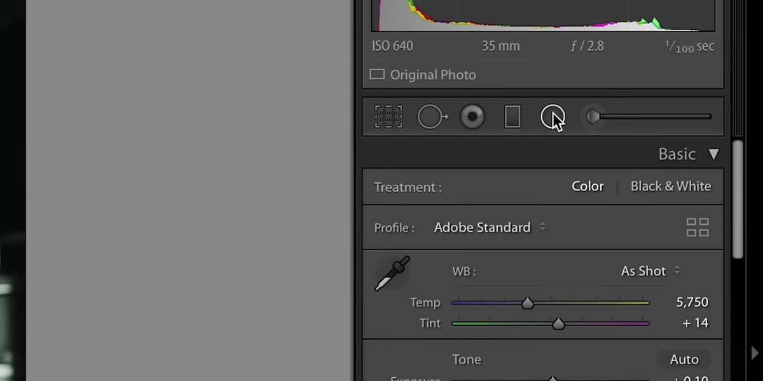Click the Temp slider handle
Screen dimensions: 763x381
click(x=527, y=304)
